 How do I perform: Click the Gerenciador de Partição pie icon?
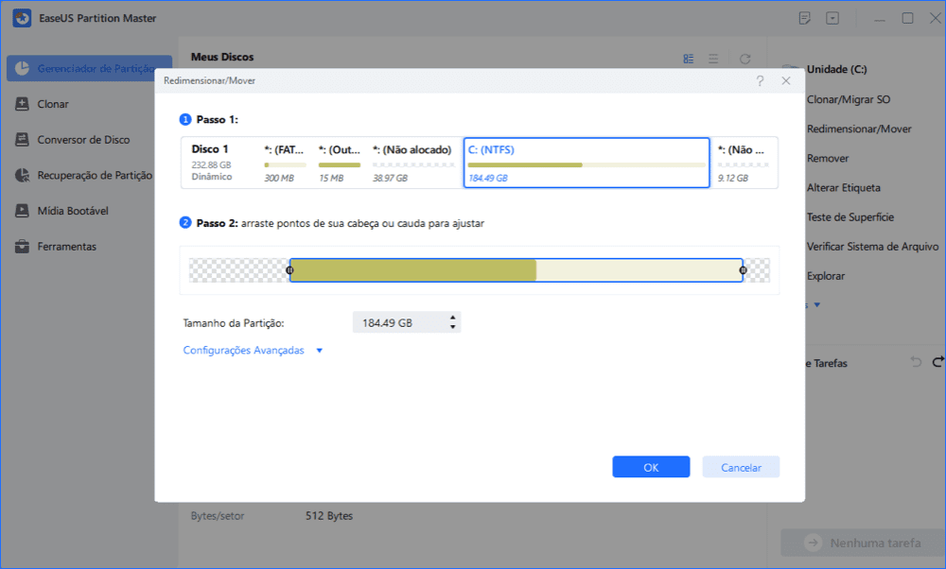(22, 68)
